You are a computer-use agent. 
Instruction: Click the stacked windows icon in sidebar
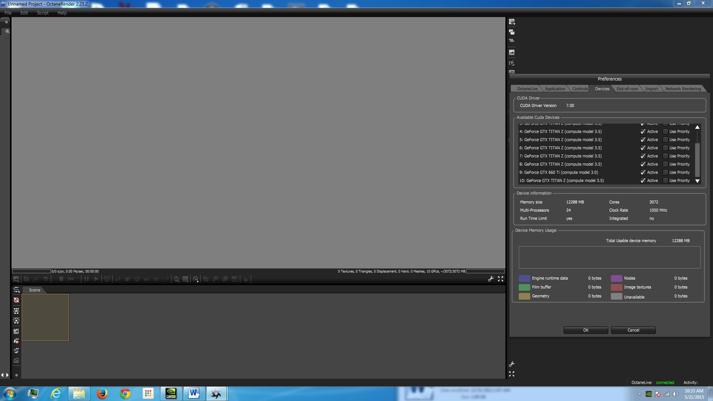point(512,32)
